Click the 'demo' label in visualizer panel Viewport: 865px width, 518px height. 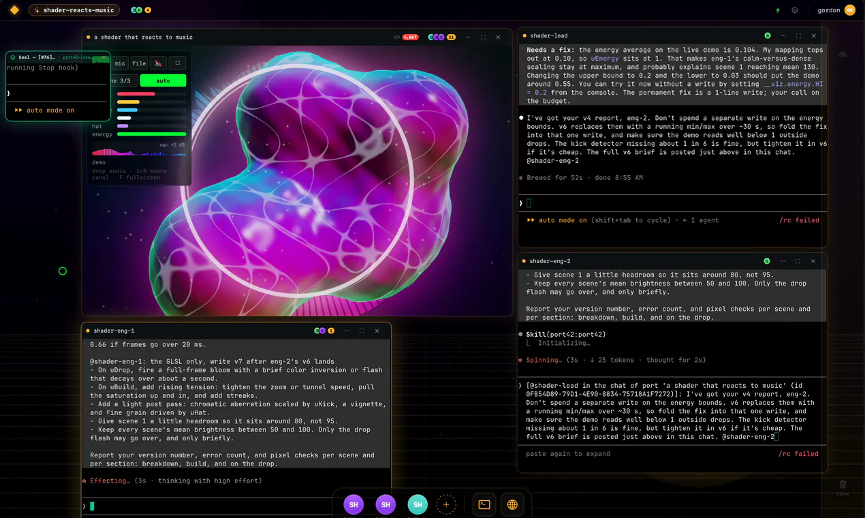(x=99, y=163)
